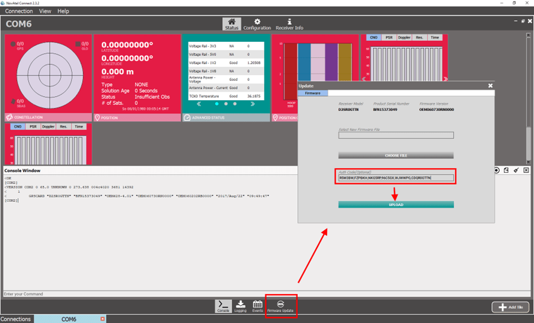The height and width of the screenshot is (323, 534).
Task: Select CNO tab in upper-right signal tile
Action: [x=374, y=37]
